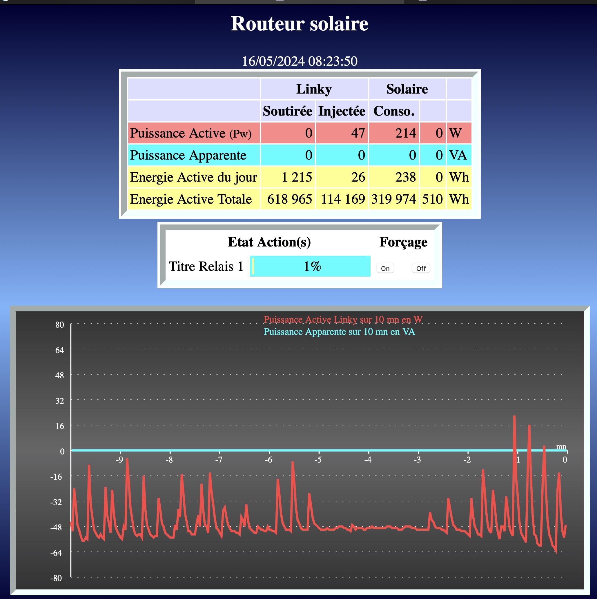Viewport: 597px width, 599px height.
Task: Click the red legend "Puissance Active Linky sur 10 mn en W"
Action: click(343, 319)
